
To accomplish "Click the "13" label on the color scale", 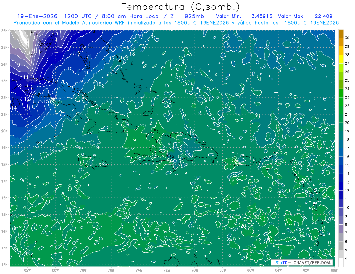I will pos(347,182).
